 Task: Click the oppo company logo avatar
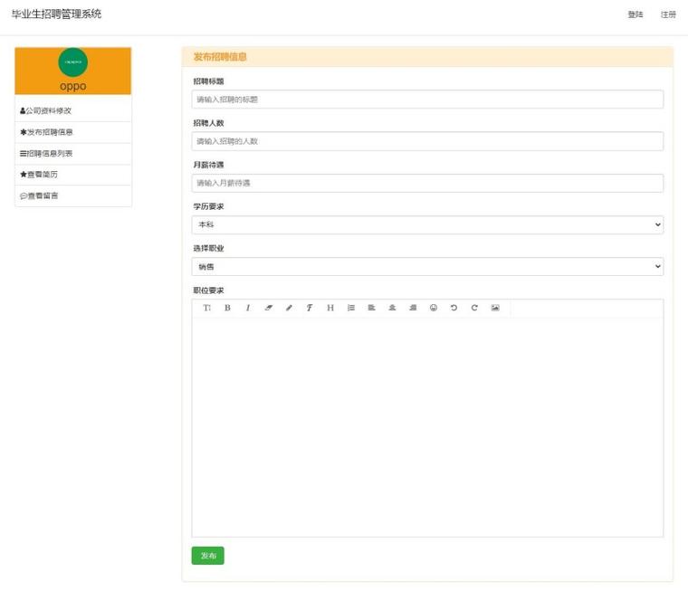click(72, 62)
